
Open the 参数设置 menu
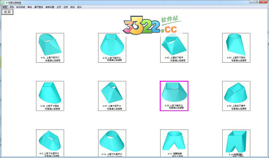click(50, 7)
